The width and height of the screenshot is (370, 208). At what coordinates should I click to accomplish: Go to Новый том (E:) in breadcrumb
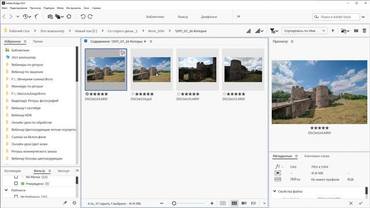[x=86, y=31]
